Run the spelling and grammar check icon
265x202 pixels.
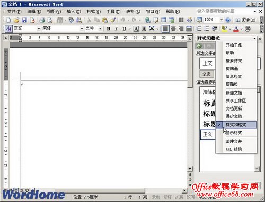pos(71,20)
